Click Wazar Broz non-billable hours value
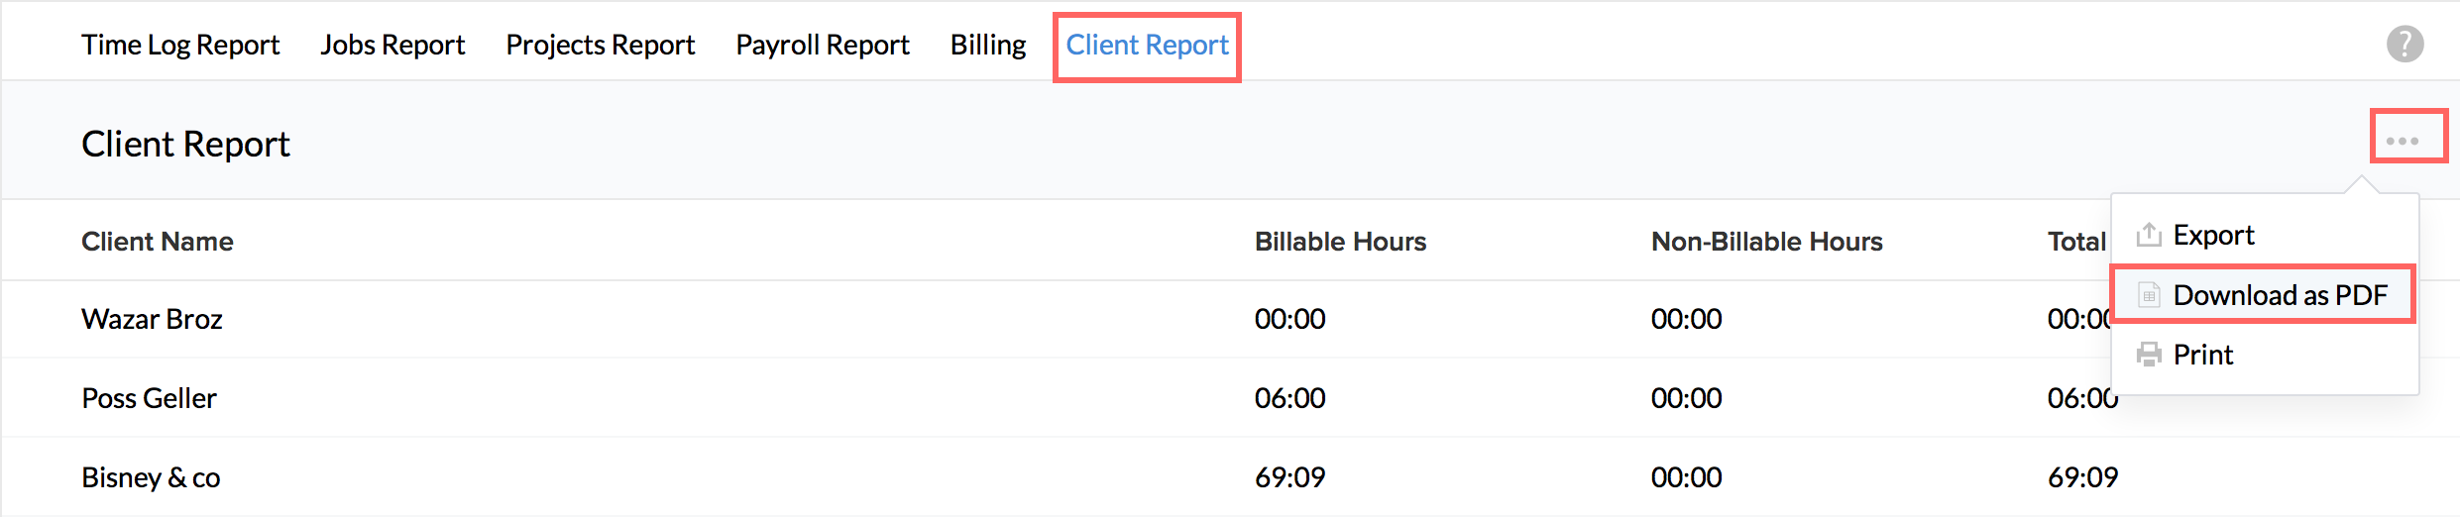The width and height of the screenshot is (2460, 517). (1687, 319)
